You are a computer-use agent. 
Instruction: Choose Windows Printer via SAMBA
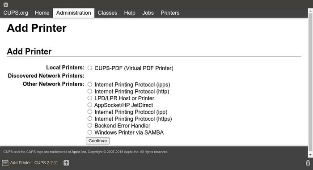pyautogui.click(x=90, y=132)
